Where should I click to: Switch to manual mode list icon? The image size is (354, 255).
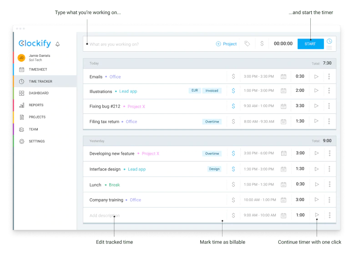329,48
